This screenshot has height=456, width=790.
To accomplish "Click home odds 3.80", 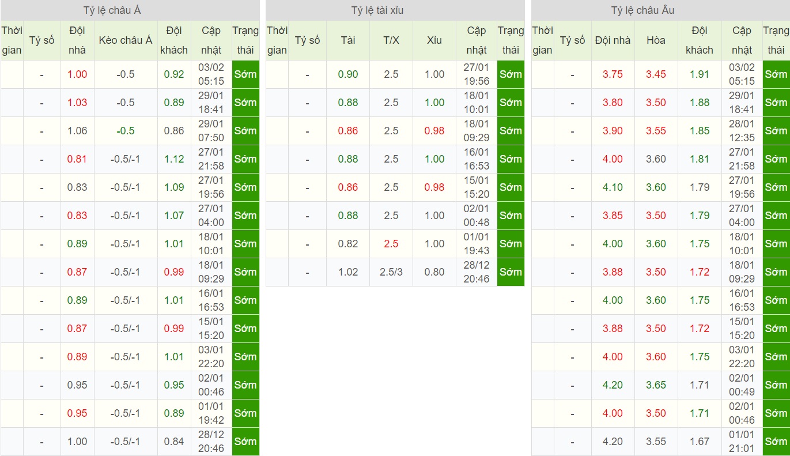I will [x=613, y=103].
